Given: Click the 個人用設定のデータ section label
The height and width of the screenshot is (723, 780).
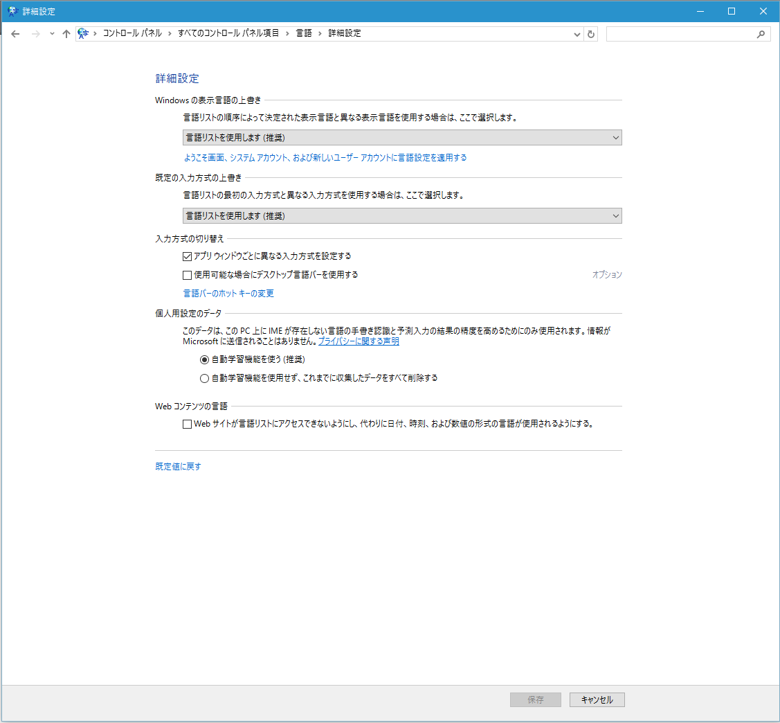Looking at the screenshot, I should pyautogui.click(x=188, y=314).
